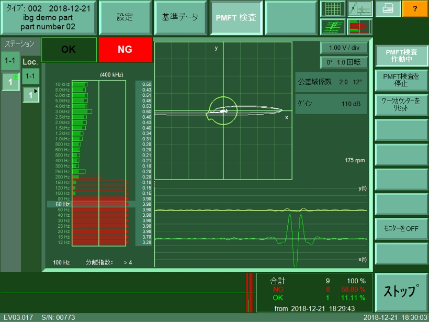Reset work counter via ワークカウンターをリセット
429x322 pixels.
point(401,104)
